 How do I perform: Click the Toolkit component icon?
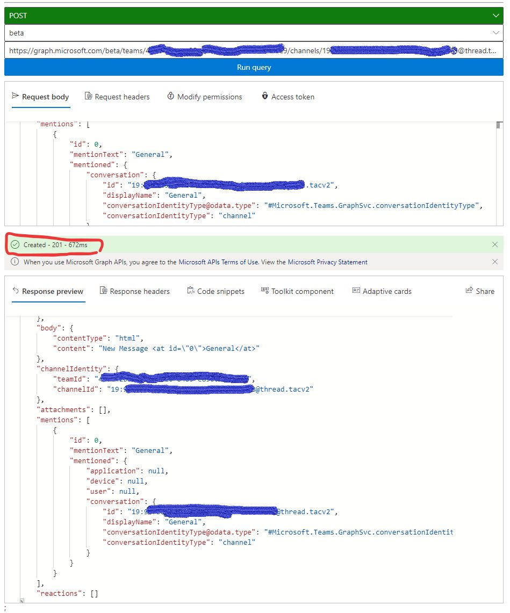pos(265,291)
